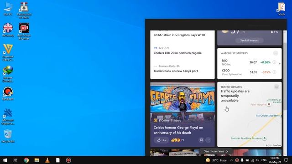Add NIO to the watchlist

click(274, 62)
